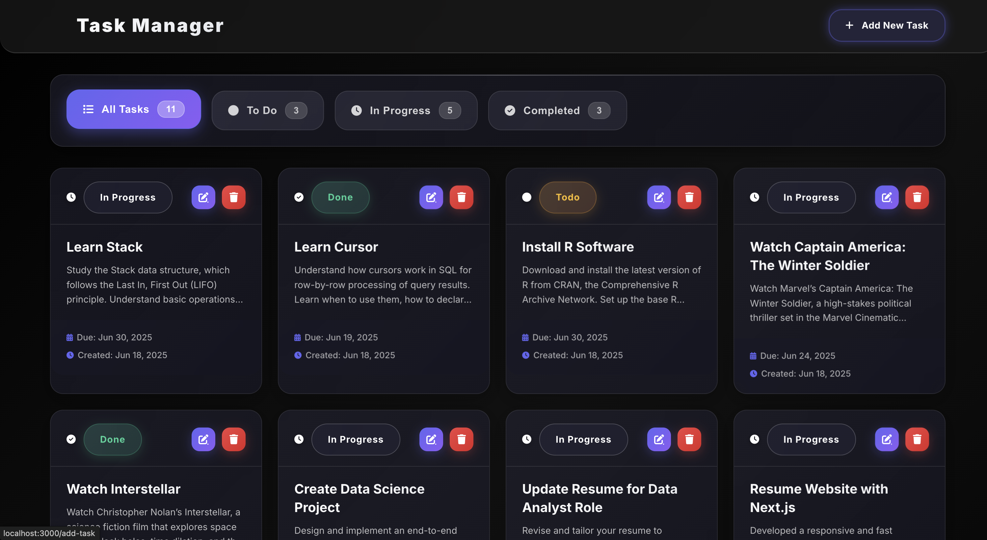Click the Install R Software title
Screen dimensions: 987x540
578,247
